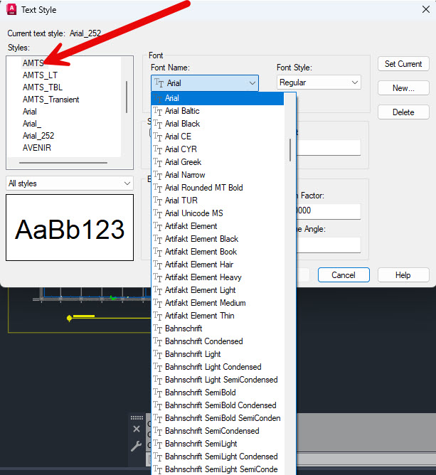This screenshot has width=436, height=475.
Task: Click the Width Factor input field
Action: [x=329, y=211]
